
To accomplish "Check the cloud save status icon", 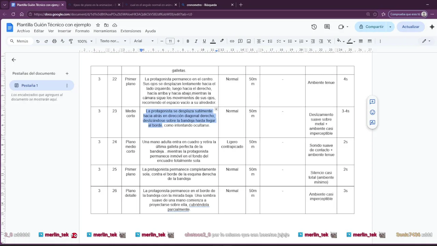I will point(115,25).
